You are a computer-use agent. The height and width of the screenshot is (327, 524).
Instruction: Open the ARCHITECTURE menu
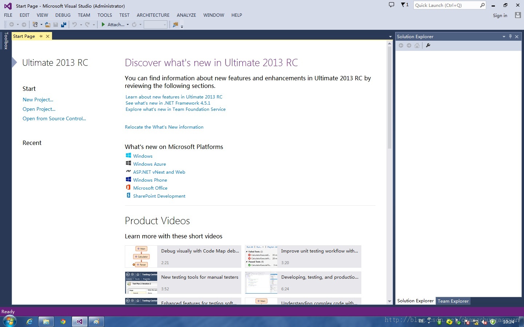(x=153, y=15)
